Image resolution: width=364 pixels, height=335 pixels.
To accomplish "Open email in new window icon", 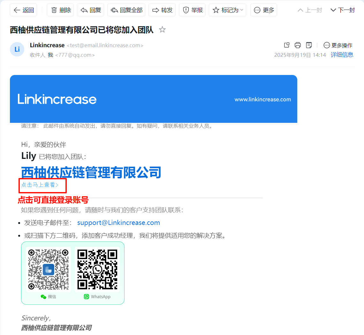I will [287, 45].
